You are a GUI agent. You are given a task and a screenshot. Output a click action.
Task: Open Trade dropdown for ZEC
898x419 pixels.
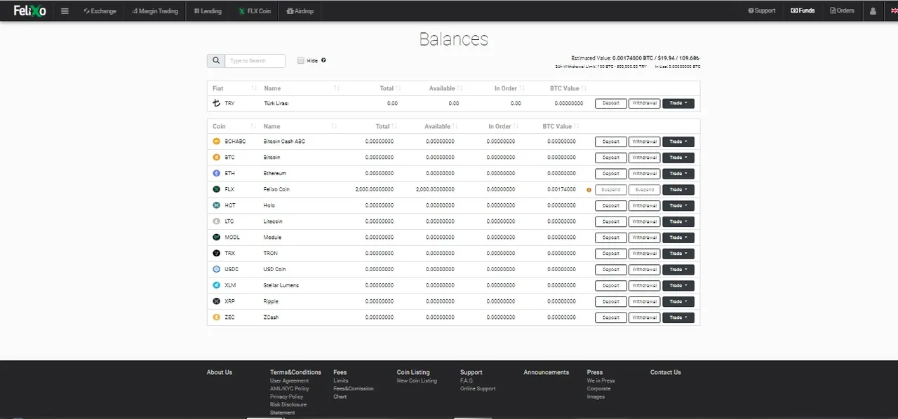pos(678,317)
